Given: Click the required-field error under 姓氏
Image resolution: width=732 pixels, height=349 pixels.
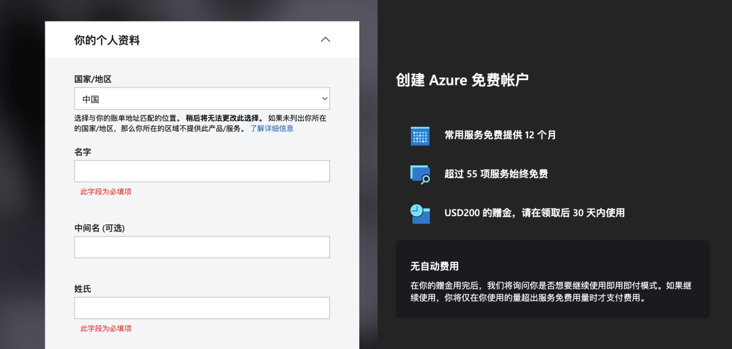Looking at the screenshot, I should 106,329.
